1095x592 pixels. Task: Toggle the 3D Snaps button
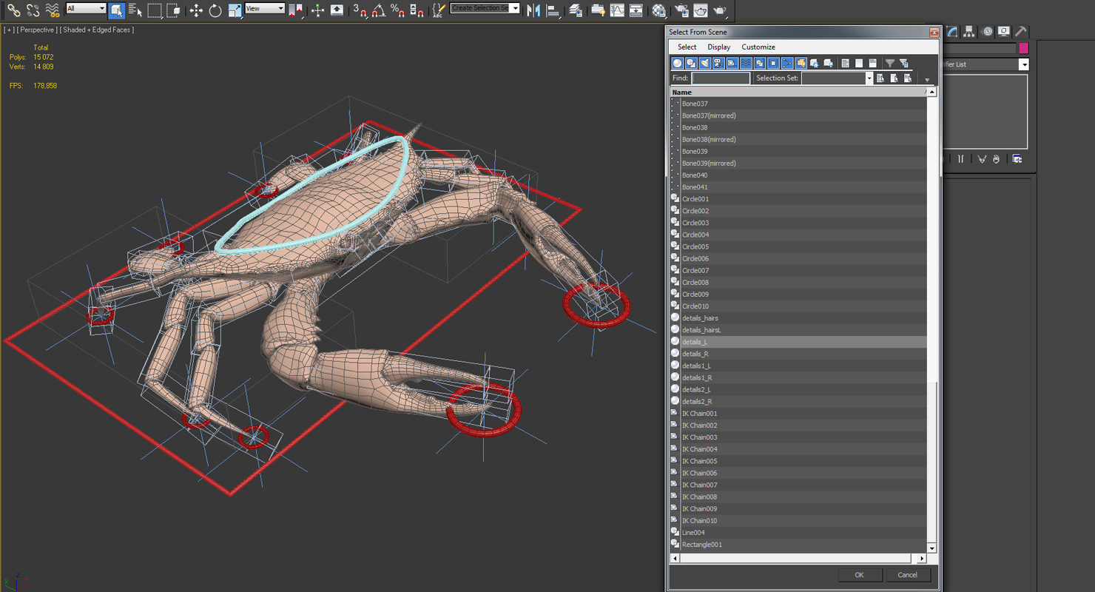pos(360,10)
